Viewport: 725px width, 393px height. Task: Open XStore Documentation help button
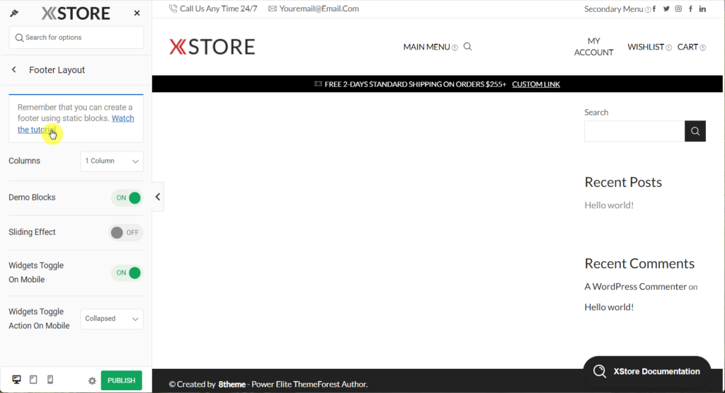[x=647, y=371]
